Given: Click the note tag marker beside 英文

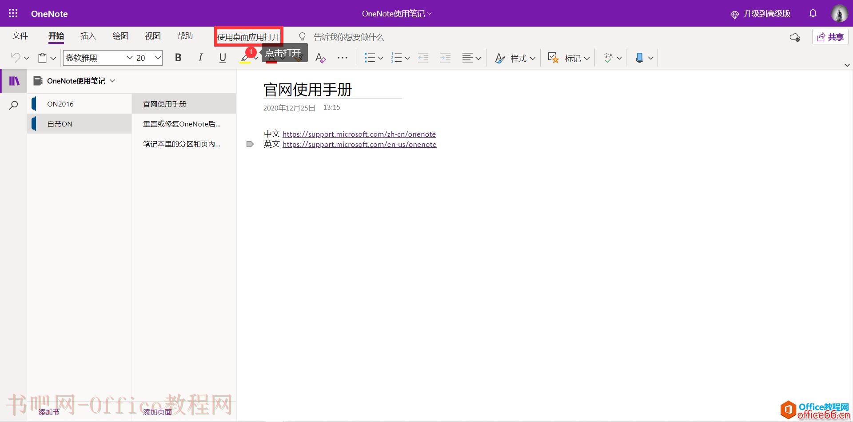Looking at the screenshot, I should (250, 144).
